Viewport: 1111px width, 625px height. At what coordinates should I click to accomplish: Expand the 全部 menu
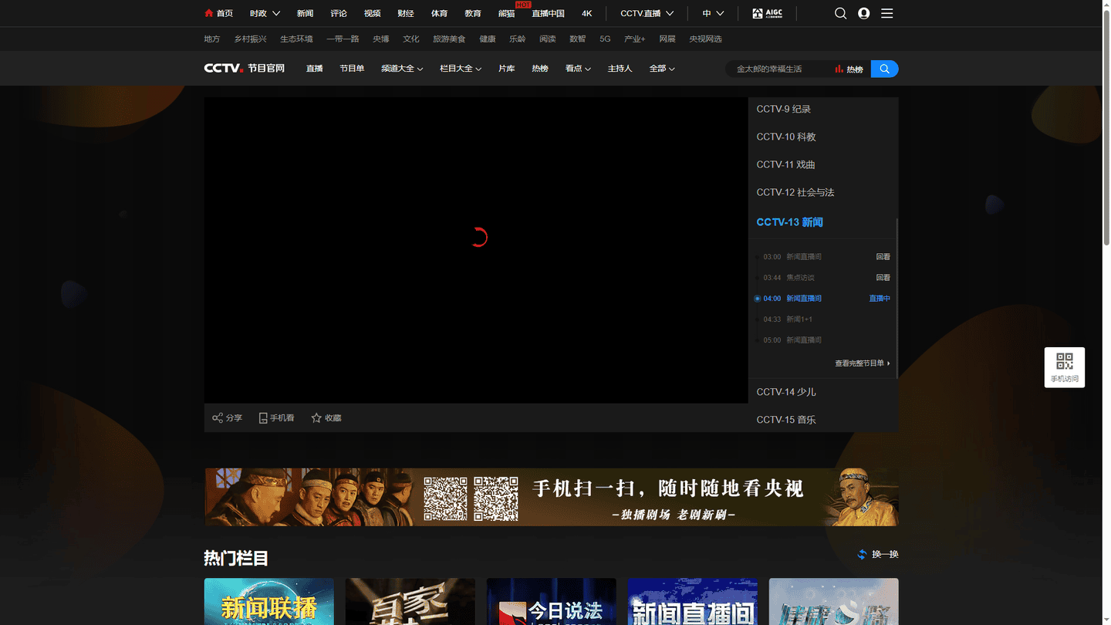coord(662,69)
